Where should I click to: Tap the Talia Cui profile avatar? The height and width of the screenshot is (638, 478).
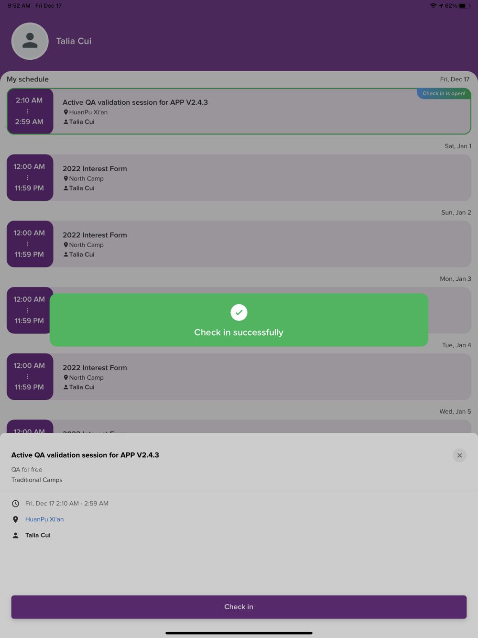(30, 41)
